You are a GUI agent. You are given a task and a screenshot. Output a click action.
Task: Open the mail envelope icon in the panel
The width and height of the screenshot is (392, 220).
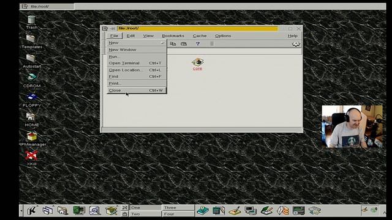click(283, 211)
